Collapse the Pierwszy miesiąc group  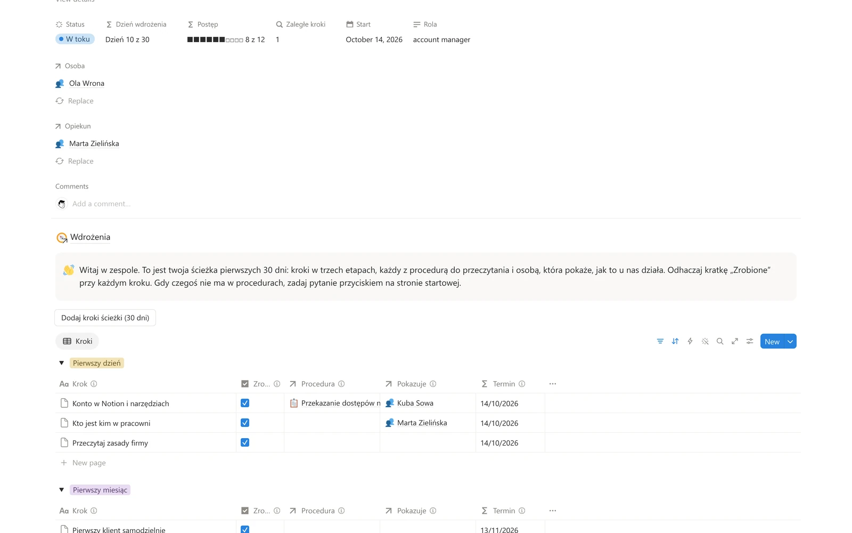point(61,490)
